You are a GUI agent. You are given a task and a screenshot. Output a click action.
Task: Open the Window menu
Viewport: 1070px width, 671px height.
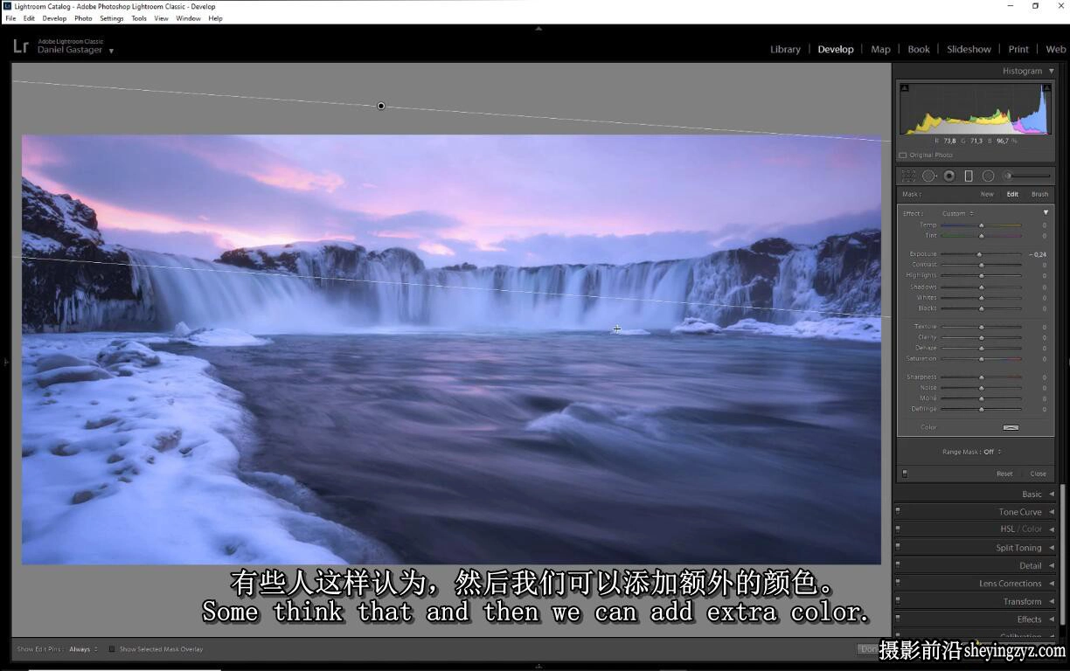(x=188, y=18)
